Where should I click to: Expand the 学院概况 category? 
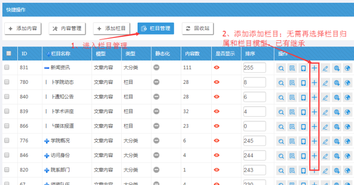coord(46,141)
